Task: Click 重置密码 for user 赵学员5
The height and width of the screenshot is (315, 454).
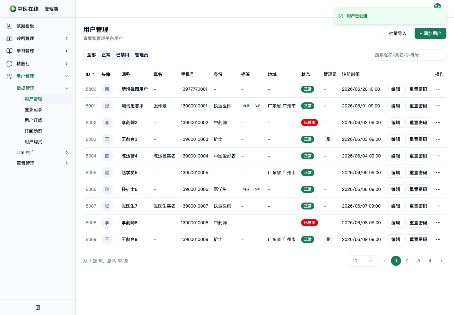Action: [418, 173]
